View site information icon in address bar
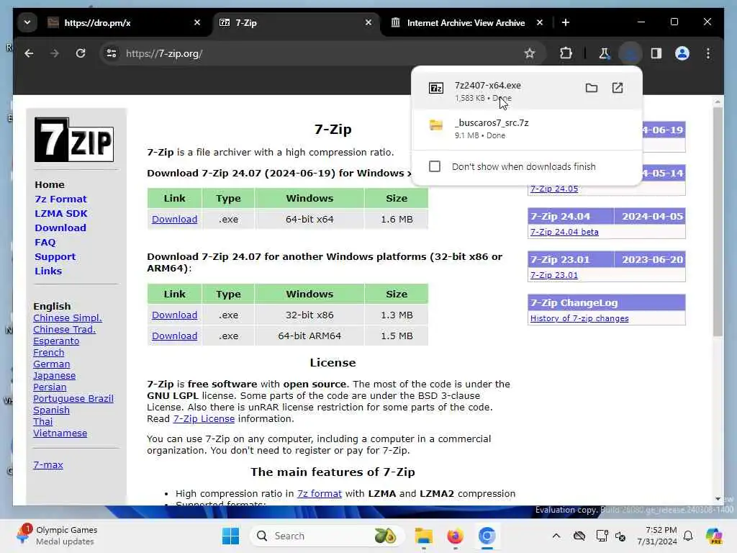This screenshot has width=737, height=553. point(112,53)
